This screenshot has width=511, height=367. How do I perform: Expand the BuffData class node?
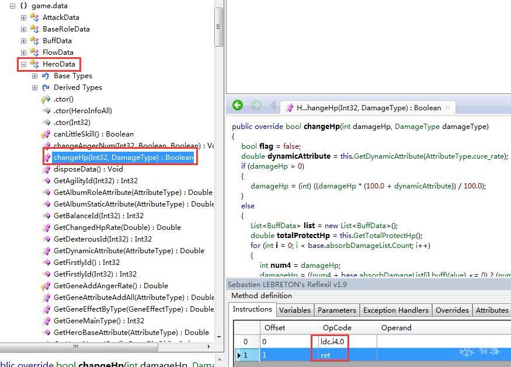(23, 41)
